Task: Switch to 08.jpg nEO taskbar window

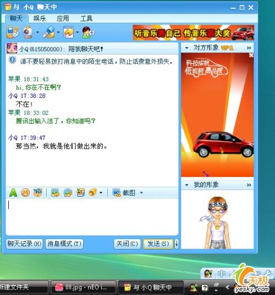Action: click(x=84, y=287)
